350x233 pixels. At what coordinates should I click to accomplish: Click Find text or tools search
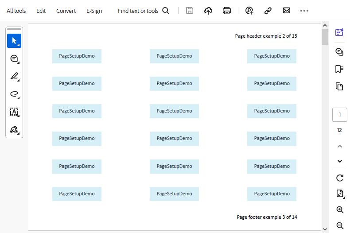(144, 11)
